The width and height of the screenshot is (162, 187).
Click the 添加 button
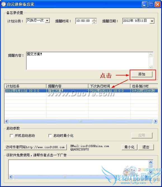point(142,74)
